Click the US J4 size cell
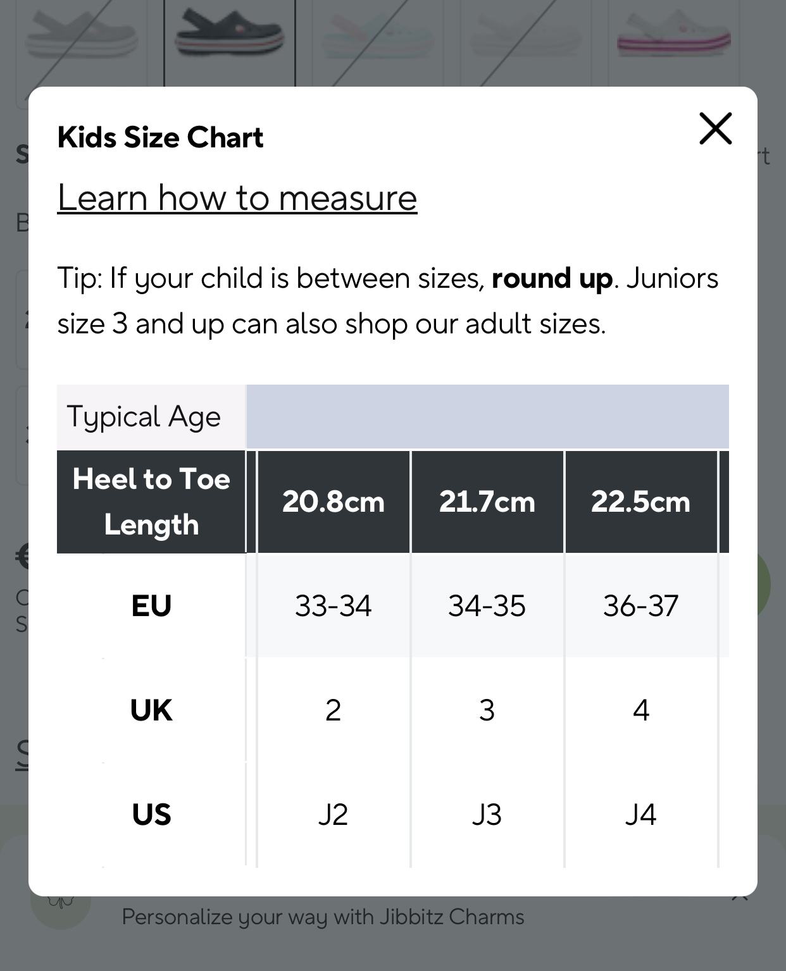786x971 pixels. point(640,814)
